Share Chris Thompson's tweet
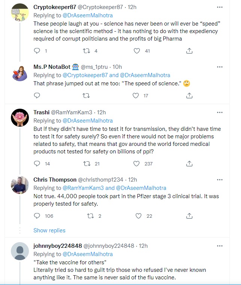 (x=190, y=216)
